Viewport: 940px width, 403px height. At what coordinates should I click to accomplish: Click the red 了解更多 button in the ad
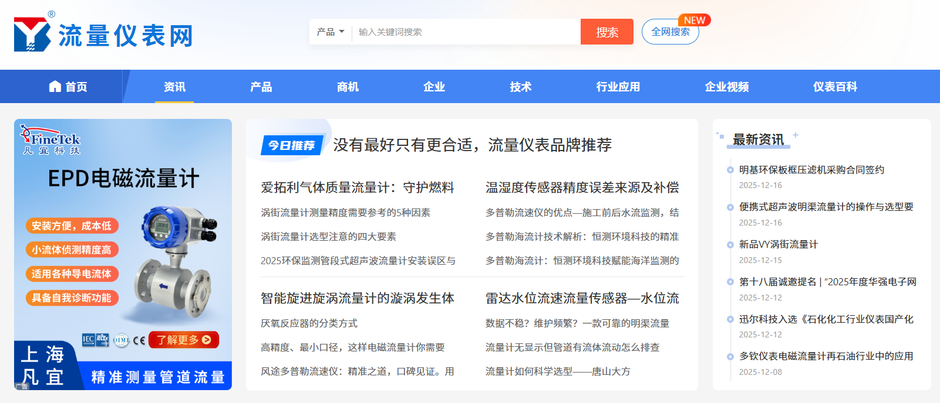click(183, 340)
